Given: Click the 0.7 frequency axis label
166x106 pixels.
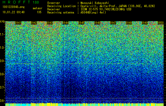Looking at the screenshot, I should (2, 87).
